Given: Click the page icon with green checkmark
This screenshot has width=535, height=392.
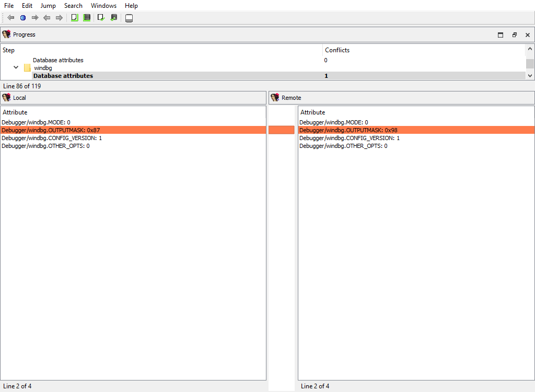Looking at the screenshot, I should [101, 18].
